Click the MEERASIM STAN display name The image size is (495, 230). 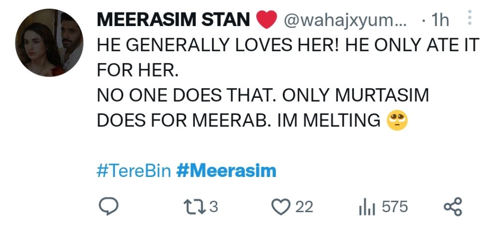[174, 20]
